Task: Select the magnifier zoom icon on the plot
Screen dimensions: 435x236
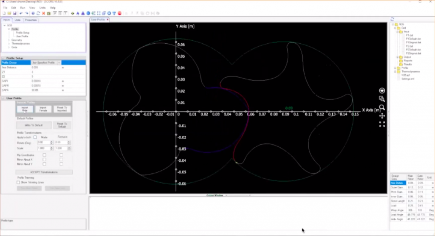Action: click(382, 107)
